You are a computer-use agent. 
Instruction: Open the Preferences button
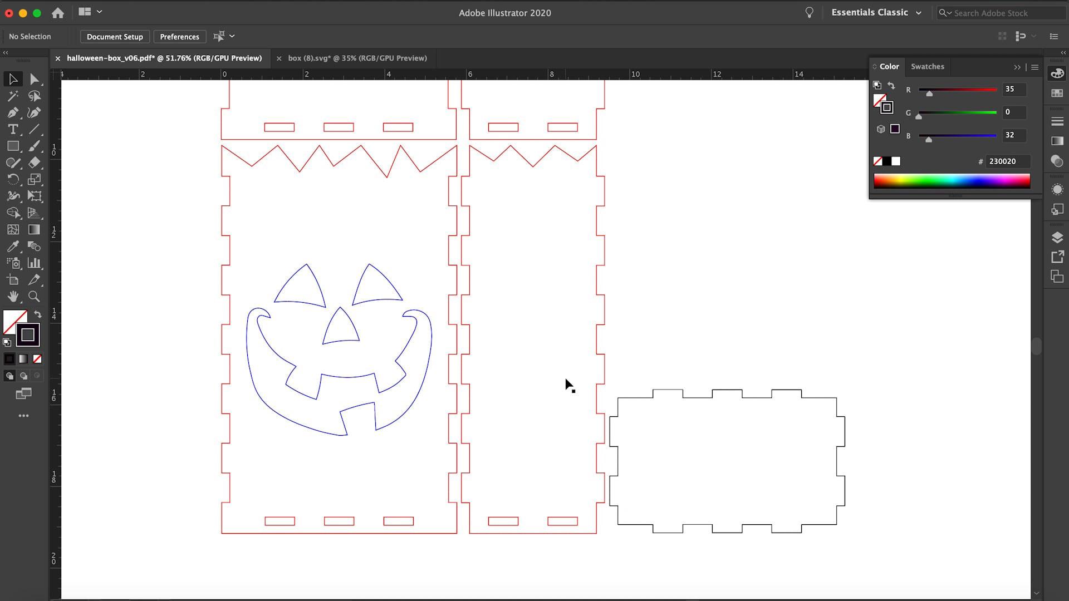point(179,37)
